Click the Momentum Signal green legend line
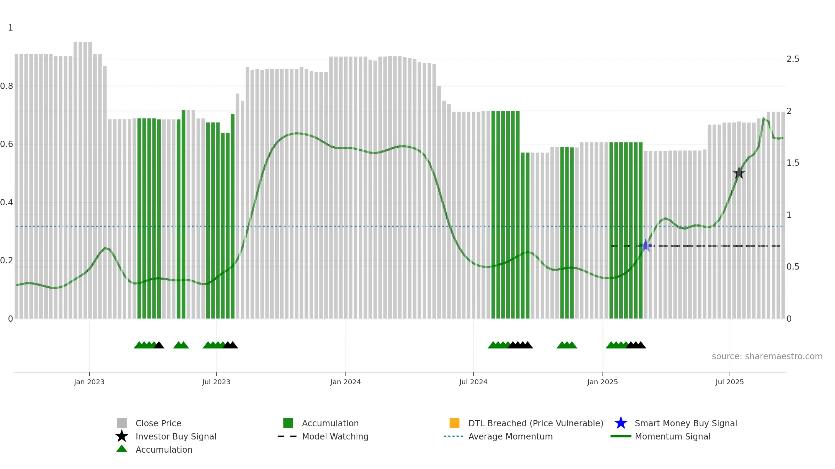This screenshot has width=835, height=469. 621,436
